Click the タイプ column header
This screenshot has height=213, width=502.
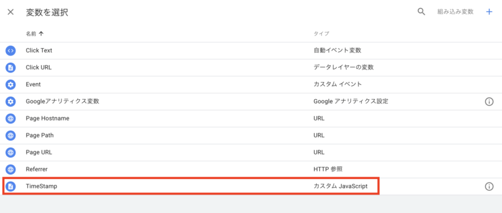pos(321,34)
